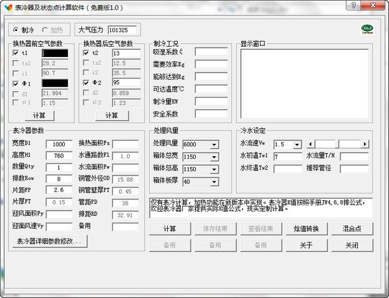This screenshot has height=298, width=389.
Task: Toggle the Φ2 checkbox
Action: 86,83
